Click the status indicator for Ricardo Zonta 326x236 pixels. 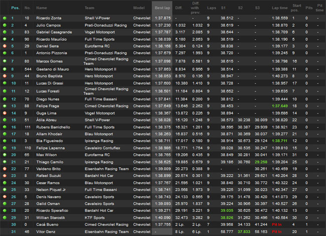coord(5,18)
